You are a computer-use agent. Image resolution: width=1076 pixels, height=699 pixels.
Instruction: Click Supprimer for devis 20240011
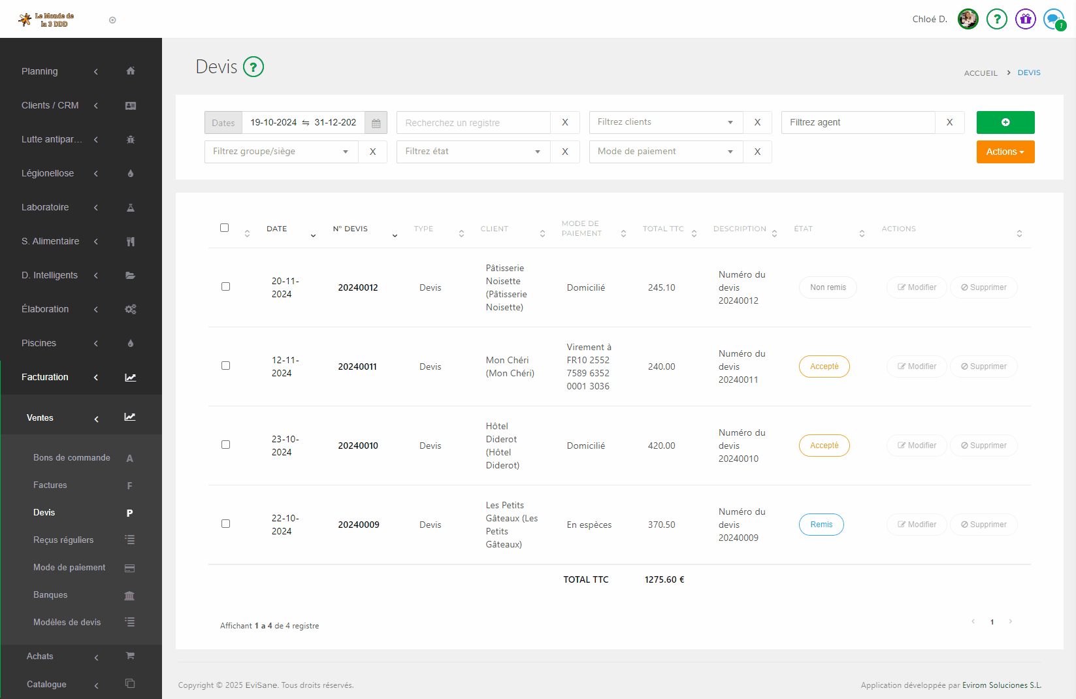point(984,366)
